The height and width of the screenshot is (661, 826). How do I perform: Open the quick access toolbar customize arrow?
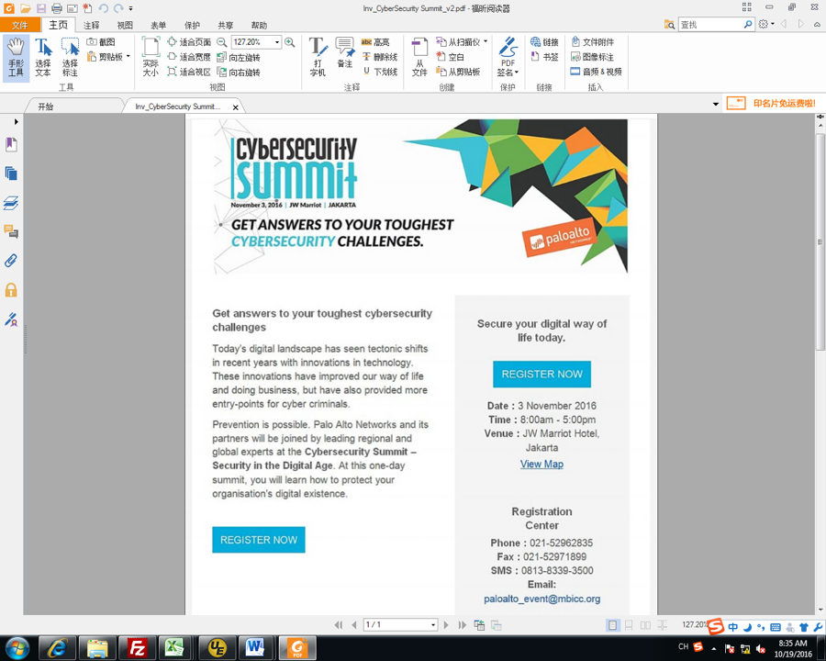(x=130, y=8)
